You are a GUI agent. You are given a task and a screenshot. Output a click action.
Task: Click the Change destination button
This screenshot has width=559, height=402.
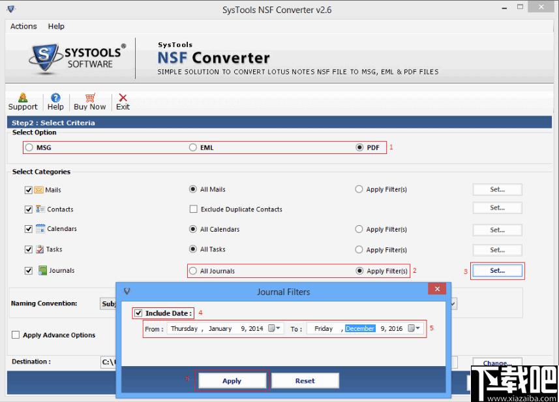coord(497,362)
